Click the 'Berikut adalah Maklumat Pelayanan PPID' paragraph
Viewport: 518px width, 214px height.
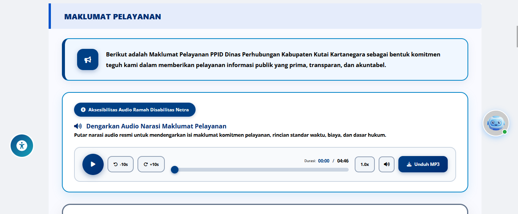(x=273, y=60)
